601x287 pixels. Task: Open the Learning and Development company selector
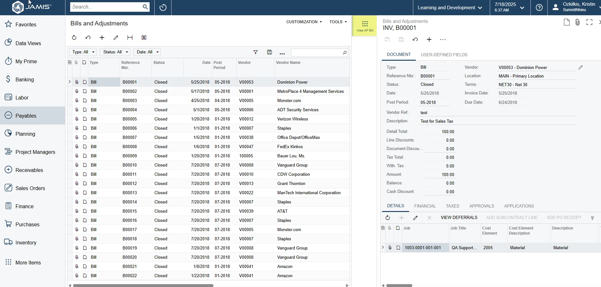point(450,8)
